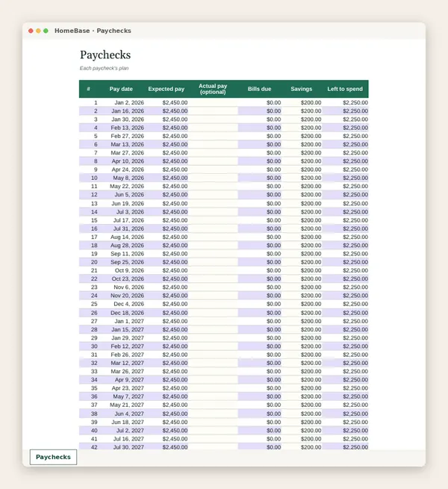Screen dimensions: 448x489
Task: Click Actual pay input for Jun 5, 2026
Action: click(213, 195)
